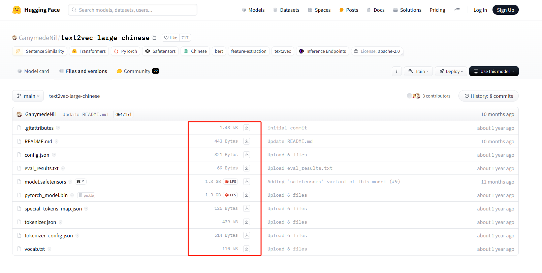
Task: Copy the model name with the copy icon
Action: coord(154,38)
